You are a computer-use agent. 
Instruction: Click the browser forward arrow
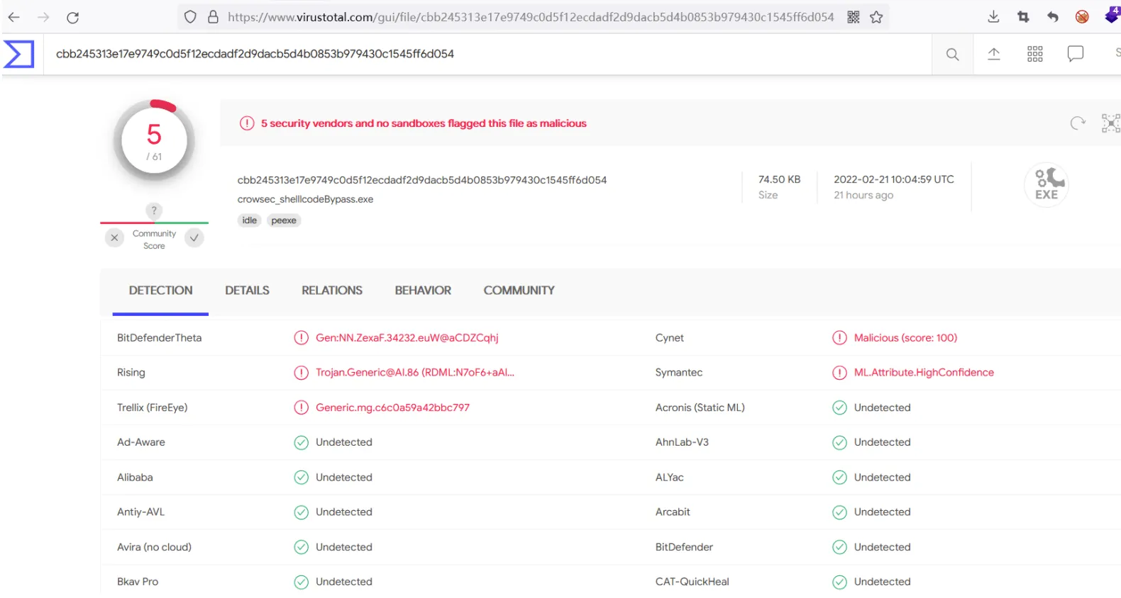[x=43, y=17]
